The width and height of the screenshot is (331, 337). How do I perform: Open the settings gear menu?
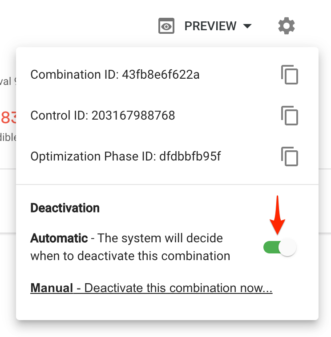(x=286, y=26)
